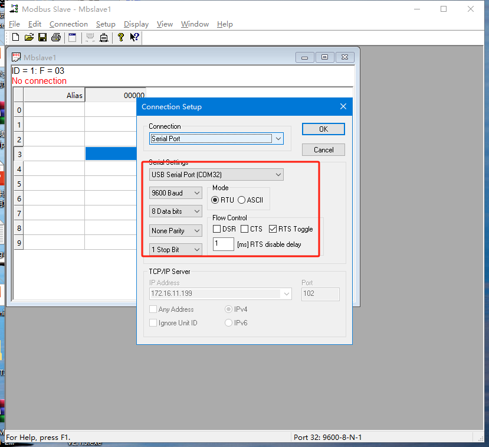The width and height of the screenshot is (489, 447).
Task: Click the RTS disable delay input field
Action: [224, 244]
